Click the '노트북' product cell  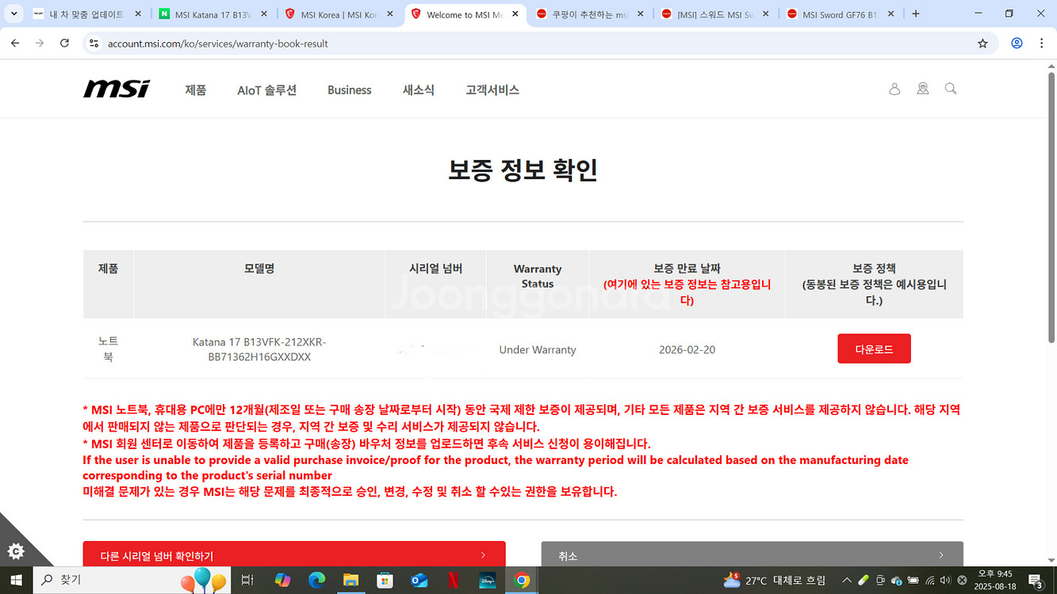(108, 348)
